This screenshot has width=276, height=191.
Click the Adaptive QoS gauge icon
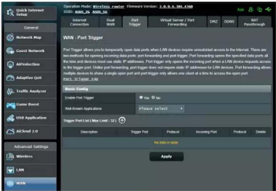[10, 78]
